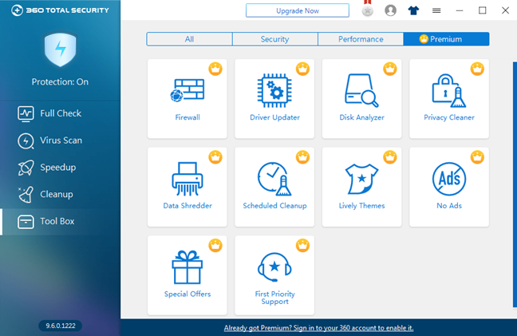Viewport: 517px width, 336px height.
Task: Select the Premium tab
Action: click(446, 39)
